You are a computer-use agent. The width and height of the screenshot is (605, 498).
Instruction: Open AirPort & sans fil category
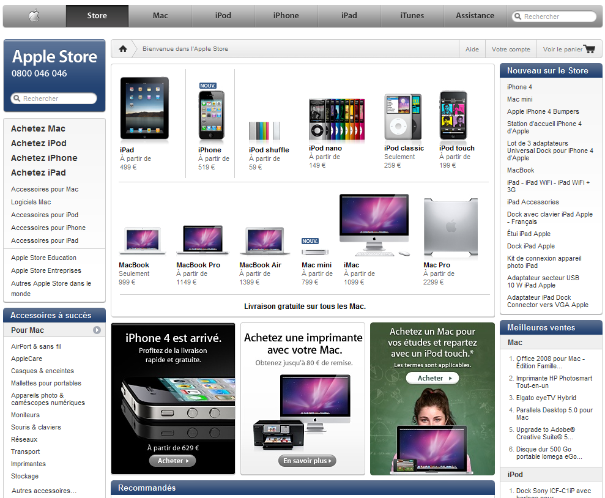(36, 346)
